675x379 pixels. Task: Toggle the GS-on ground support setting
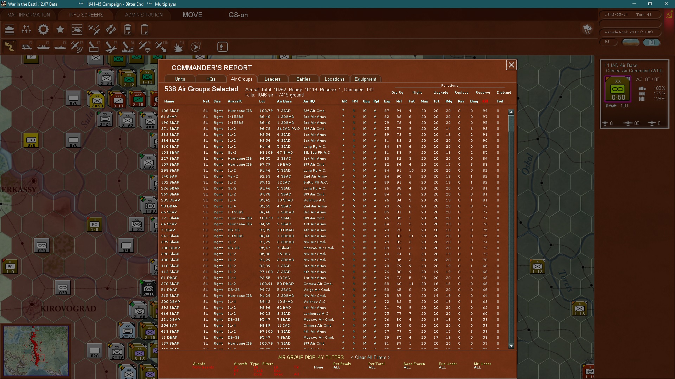click(x=238, y=15)
